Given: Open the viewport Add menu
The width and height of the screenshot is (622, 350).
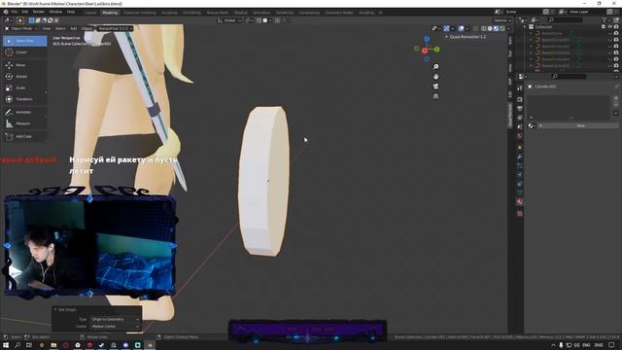Looking at the screenshot, I should pos(74,28).
